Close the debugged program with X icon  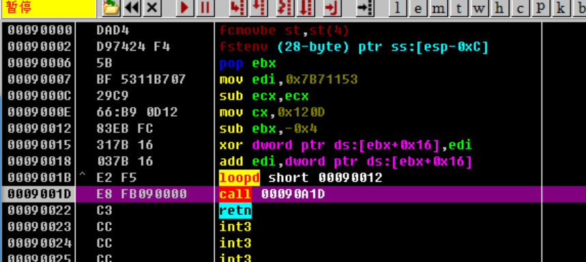click(151, 8)
